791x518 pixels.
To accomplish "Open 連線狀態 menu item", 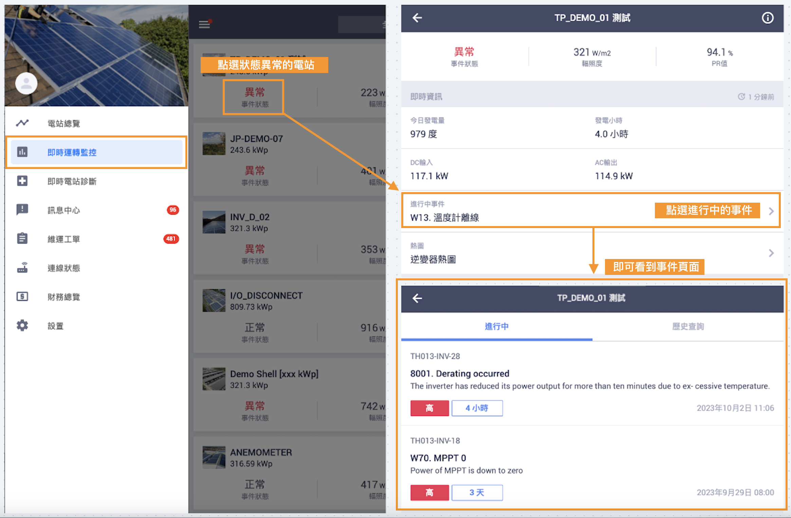I will coord(96,268).
